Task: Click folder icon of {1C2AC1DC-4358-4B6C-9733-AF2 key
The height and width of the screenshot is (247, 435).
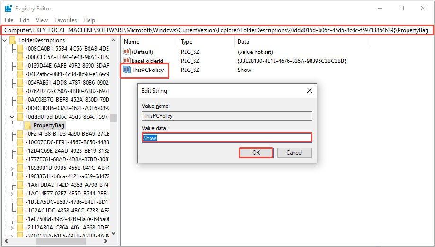Action: (x=20, y=211)
